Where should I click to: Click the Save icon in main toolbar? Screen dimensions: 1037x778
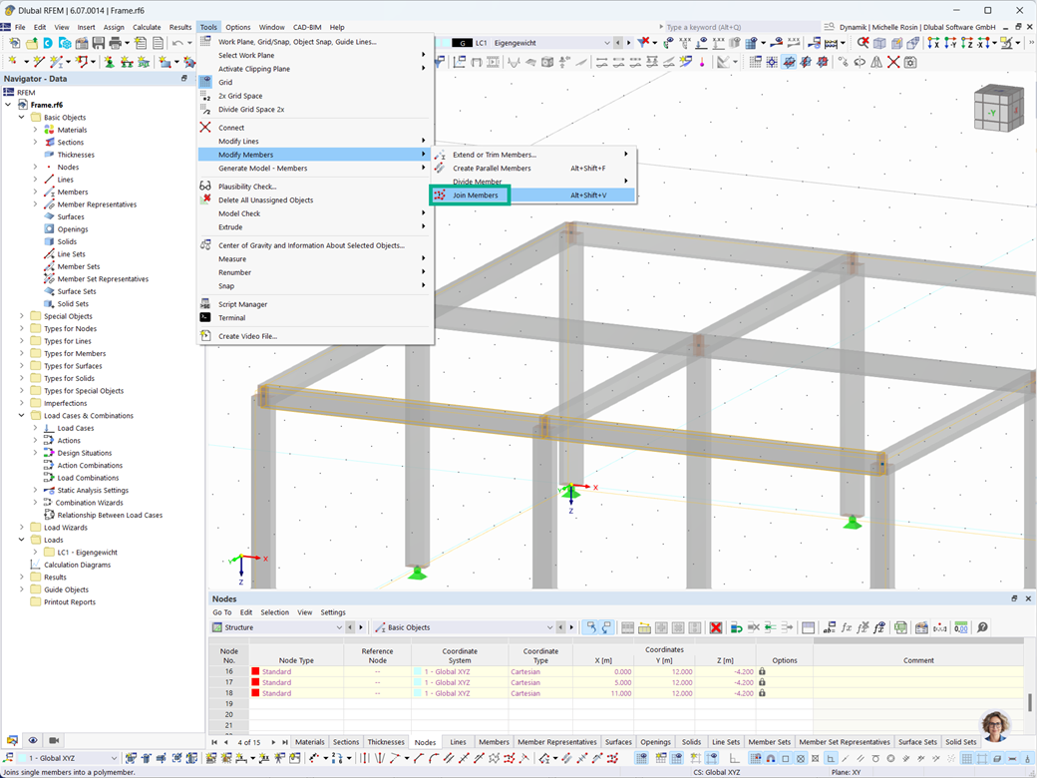pyautogui.click(x=99, y=43)
